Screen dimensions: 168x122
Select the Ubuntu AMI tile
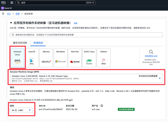click(x=46, y=58)
